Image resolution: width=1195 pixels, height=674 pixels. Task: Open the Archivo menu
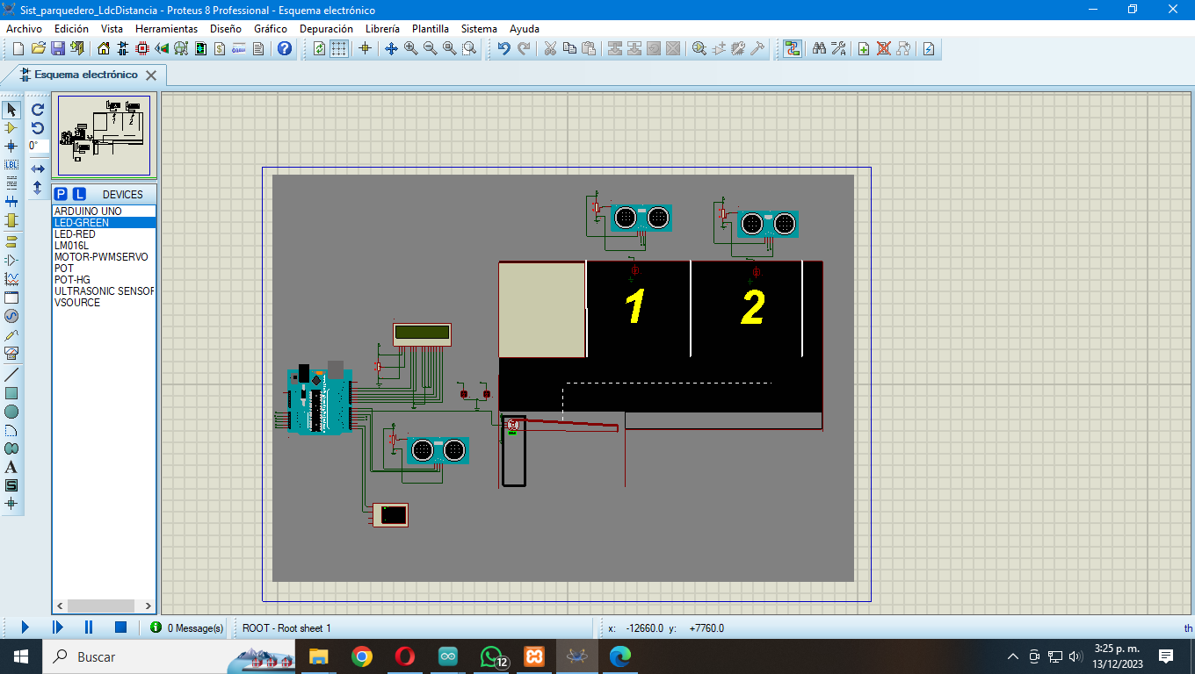pos(24,29)
